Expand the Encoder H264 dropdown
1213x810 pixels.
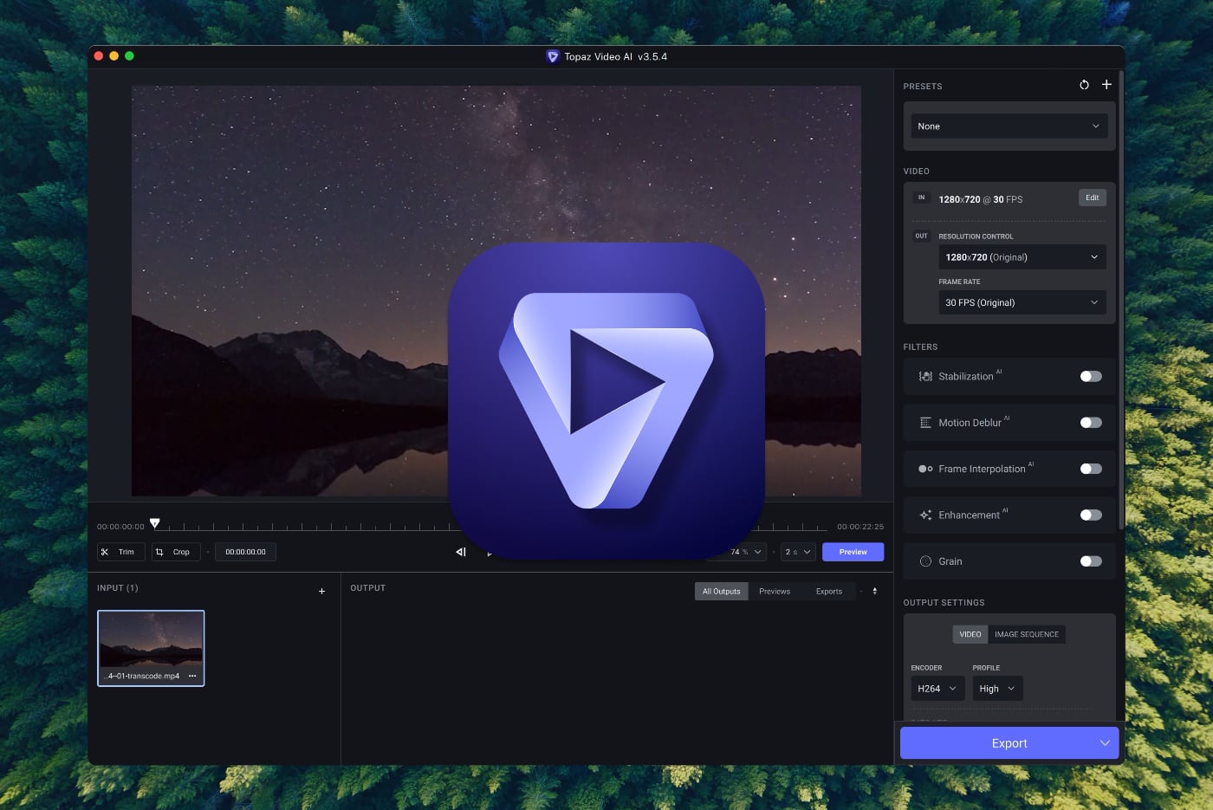(937, 688)
